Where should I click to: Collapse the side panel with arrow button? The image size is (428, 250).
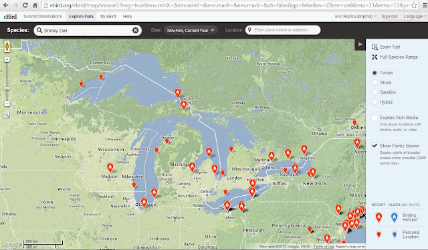click(360, 44)
